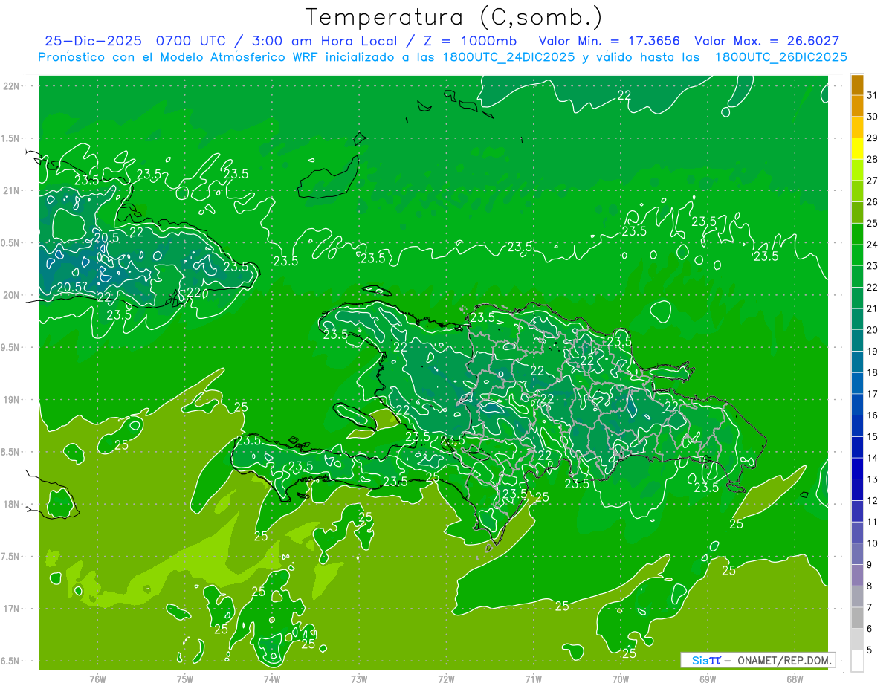
Task: Click the '75W' longitude axis label
Action: tap(185, 679)
